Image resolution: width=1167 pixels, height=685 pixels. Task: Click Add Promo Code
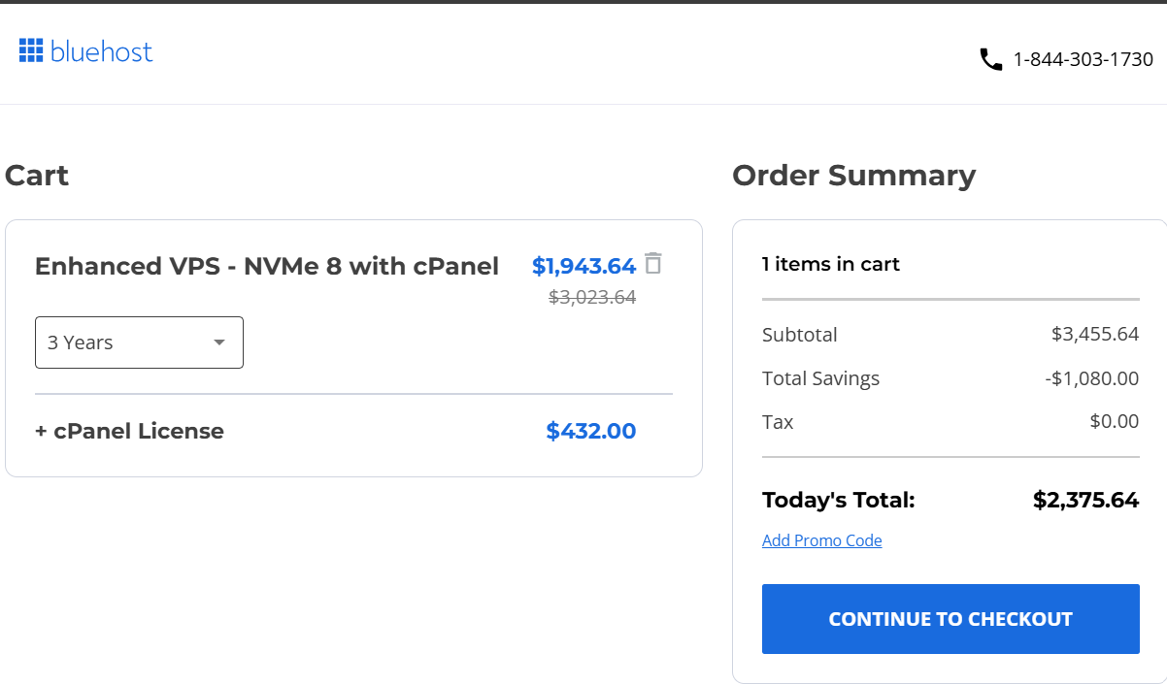click(x=821, y=540)
